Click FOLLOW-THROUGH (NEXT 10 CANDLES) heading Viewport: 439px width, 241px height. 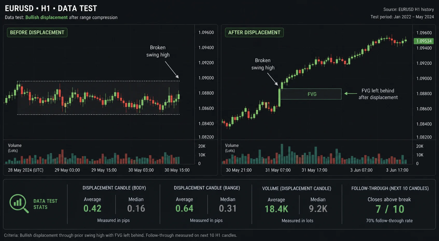pyautogui.click(x=390, y=188)
